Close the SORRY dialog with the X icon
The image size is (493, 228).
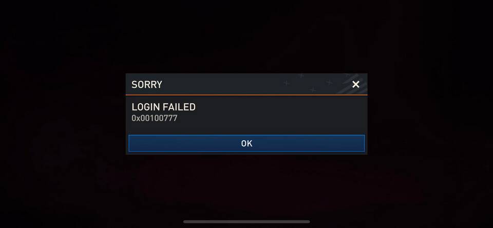(x=355, y=84)
